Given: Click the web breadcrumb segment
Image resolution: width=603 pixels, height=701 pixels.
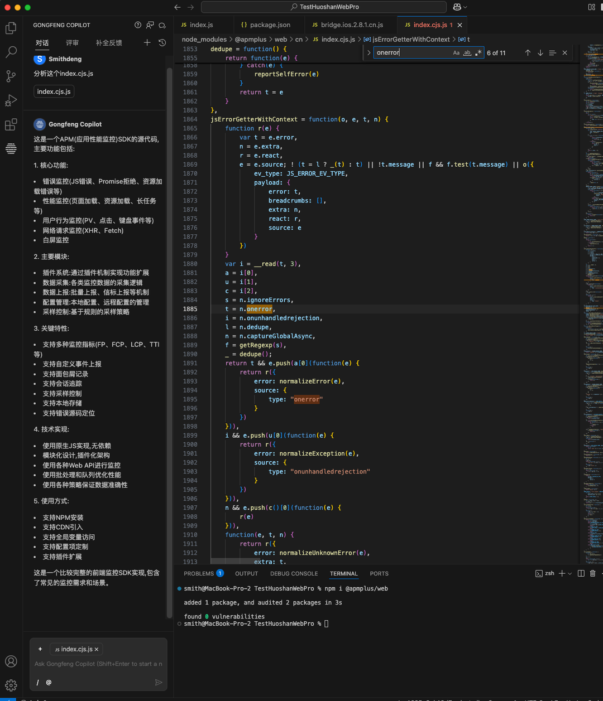Looking at the screenshot, I should 281,40.
